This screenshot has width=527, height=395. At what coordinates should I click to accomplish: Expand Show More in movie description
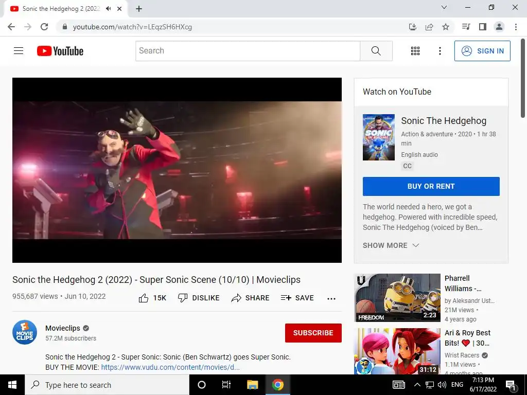click(x=391, y=245)
